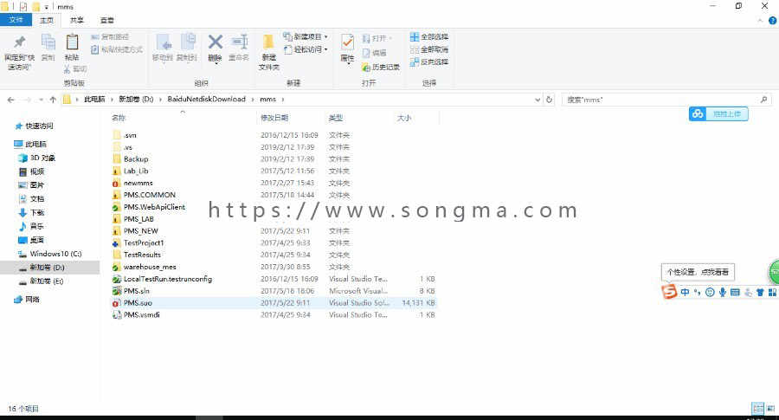The image size is (779, 420).
Task: Select Quick access in navigation pane
Action: [x=35, y=126]
